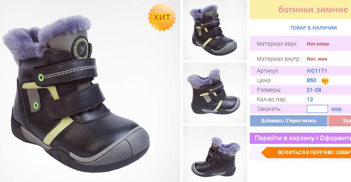Click the Нат. мех inner material value
This screenshot has width=351, height=182.
click(x=317, y=59)
